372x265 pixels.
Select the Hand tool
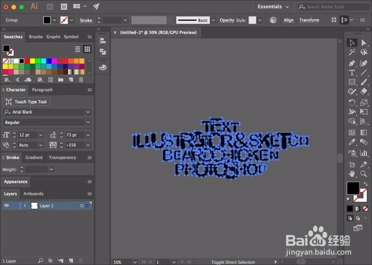352,174
